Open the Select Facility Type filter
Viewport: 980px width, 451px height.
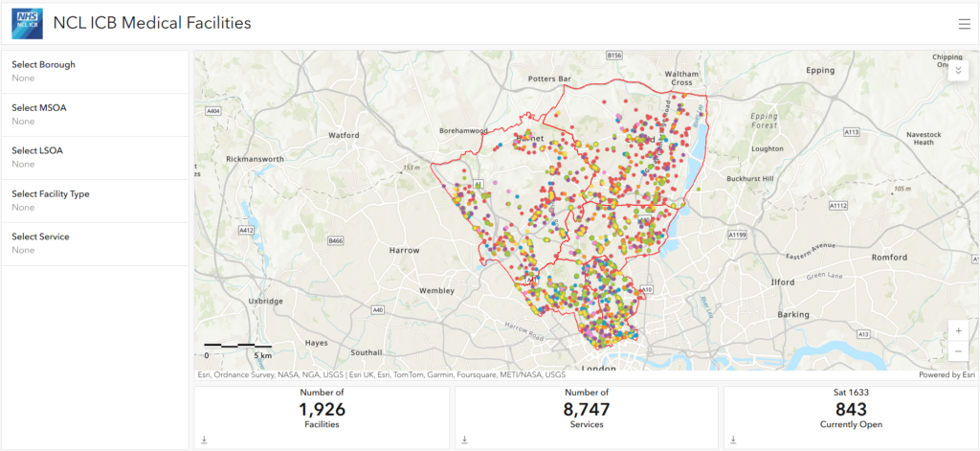(95, 201)
